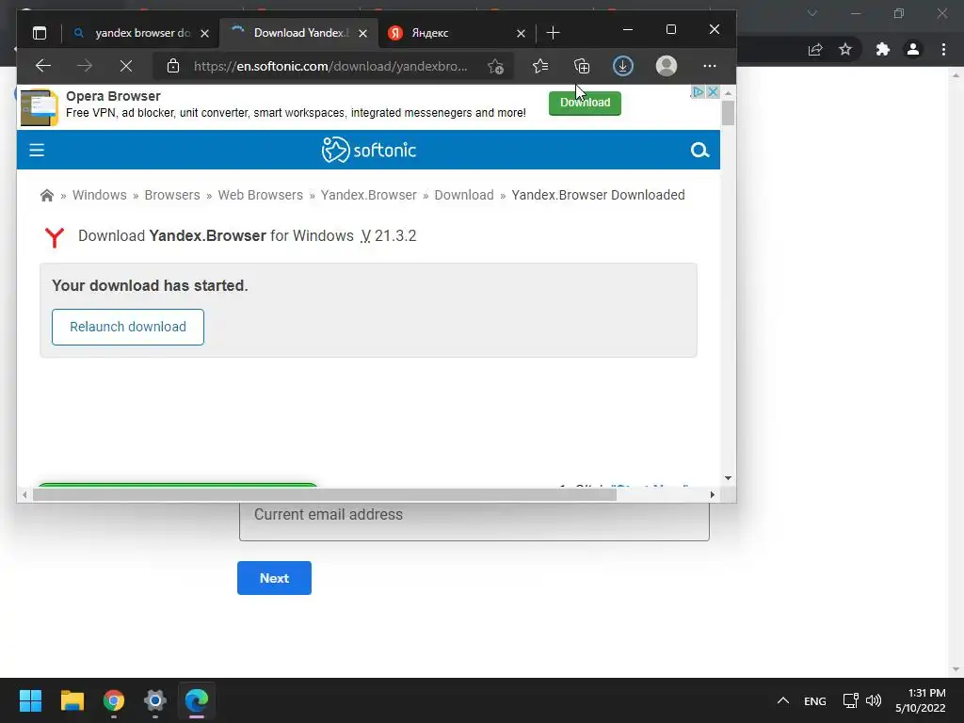Open Softonic search magnifier
The image size is (964, 723).
pos(699,150)
